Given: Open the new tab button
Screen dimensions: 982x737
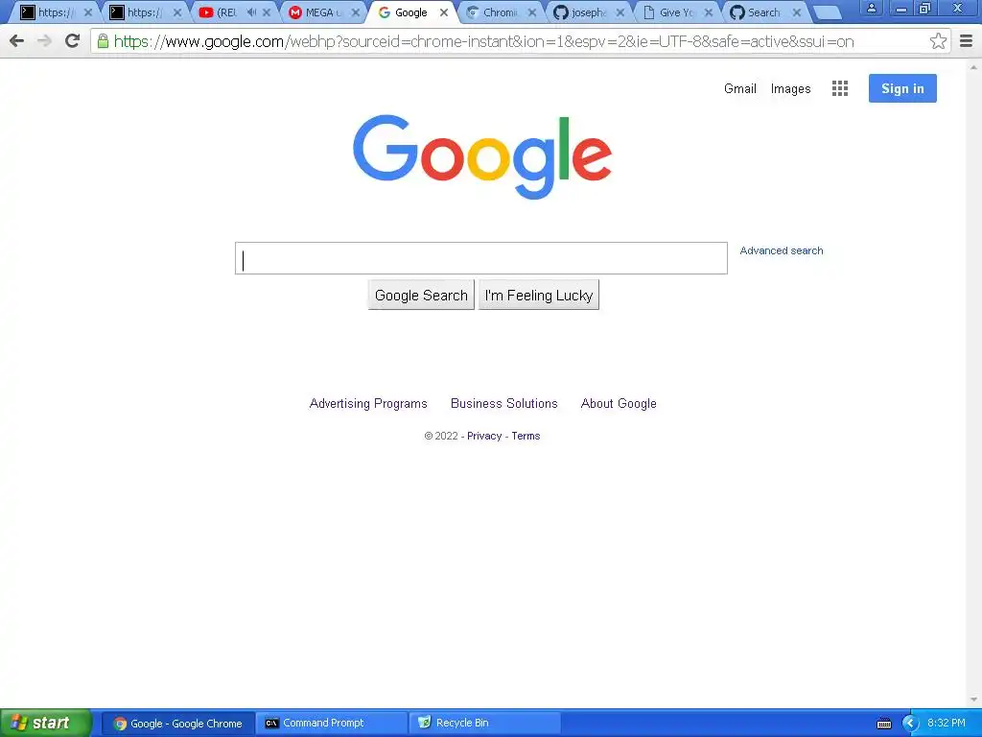Looking at the screenshot, I should tap(827, 12).
